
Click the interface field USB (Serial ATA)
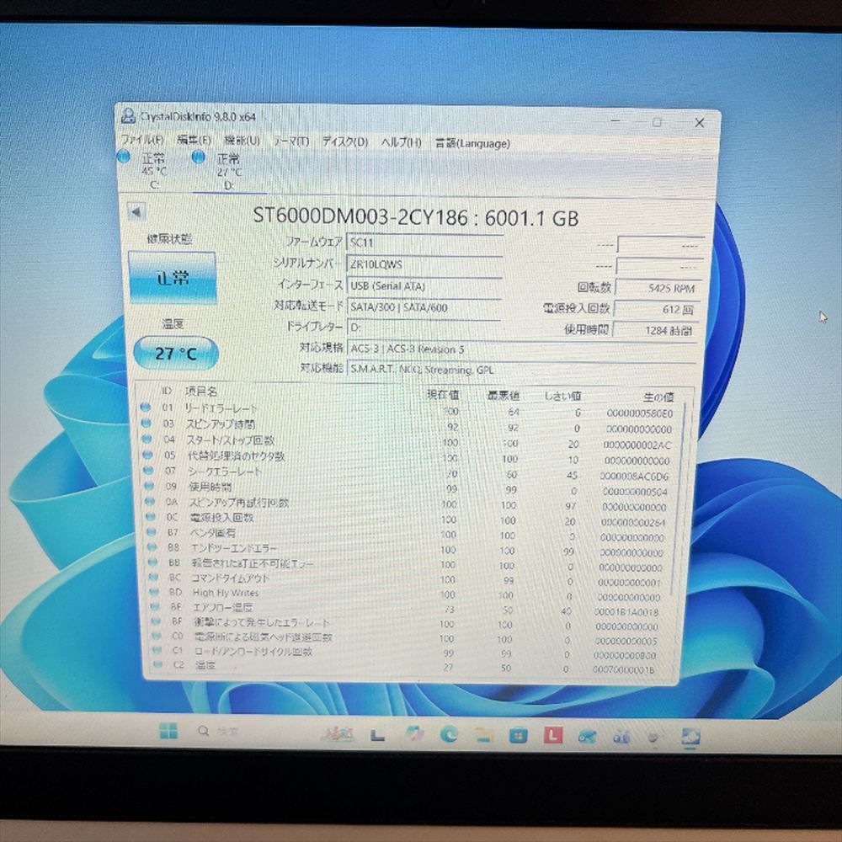pos(424,286)
